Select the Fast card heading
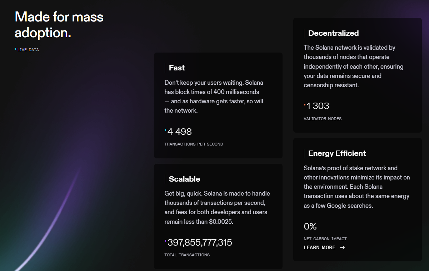The height and width of the screenshot is (271, 429). (177, 68)
